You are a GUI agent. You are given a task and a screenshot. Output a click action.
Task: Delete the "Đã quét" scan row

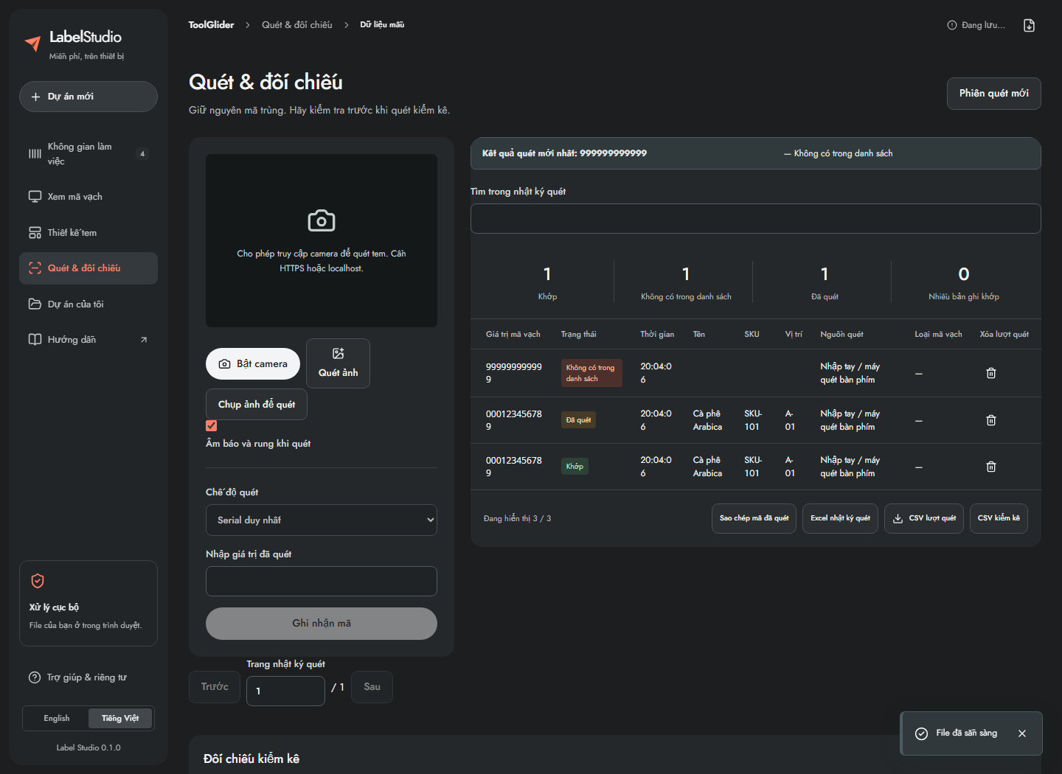click(x=991, y=420)
